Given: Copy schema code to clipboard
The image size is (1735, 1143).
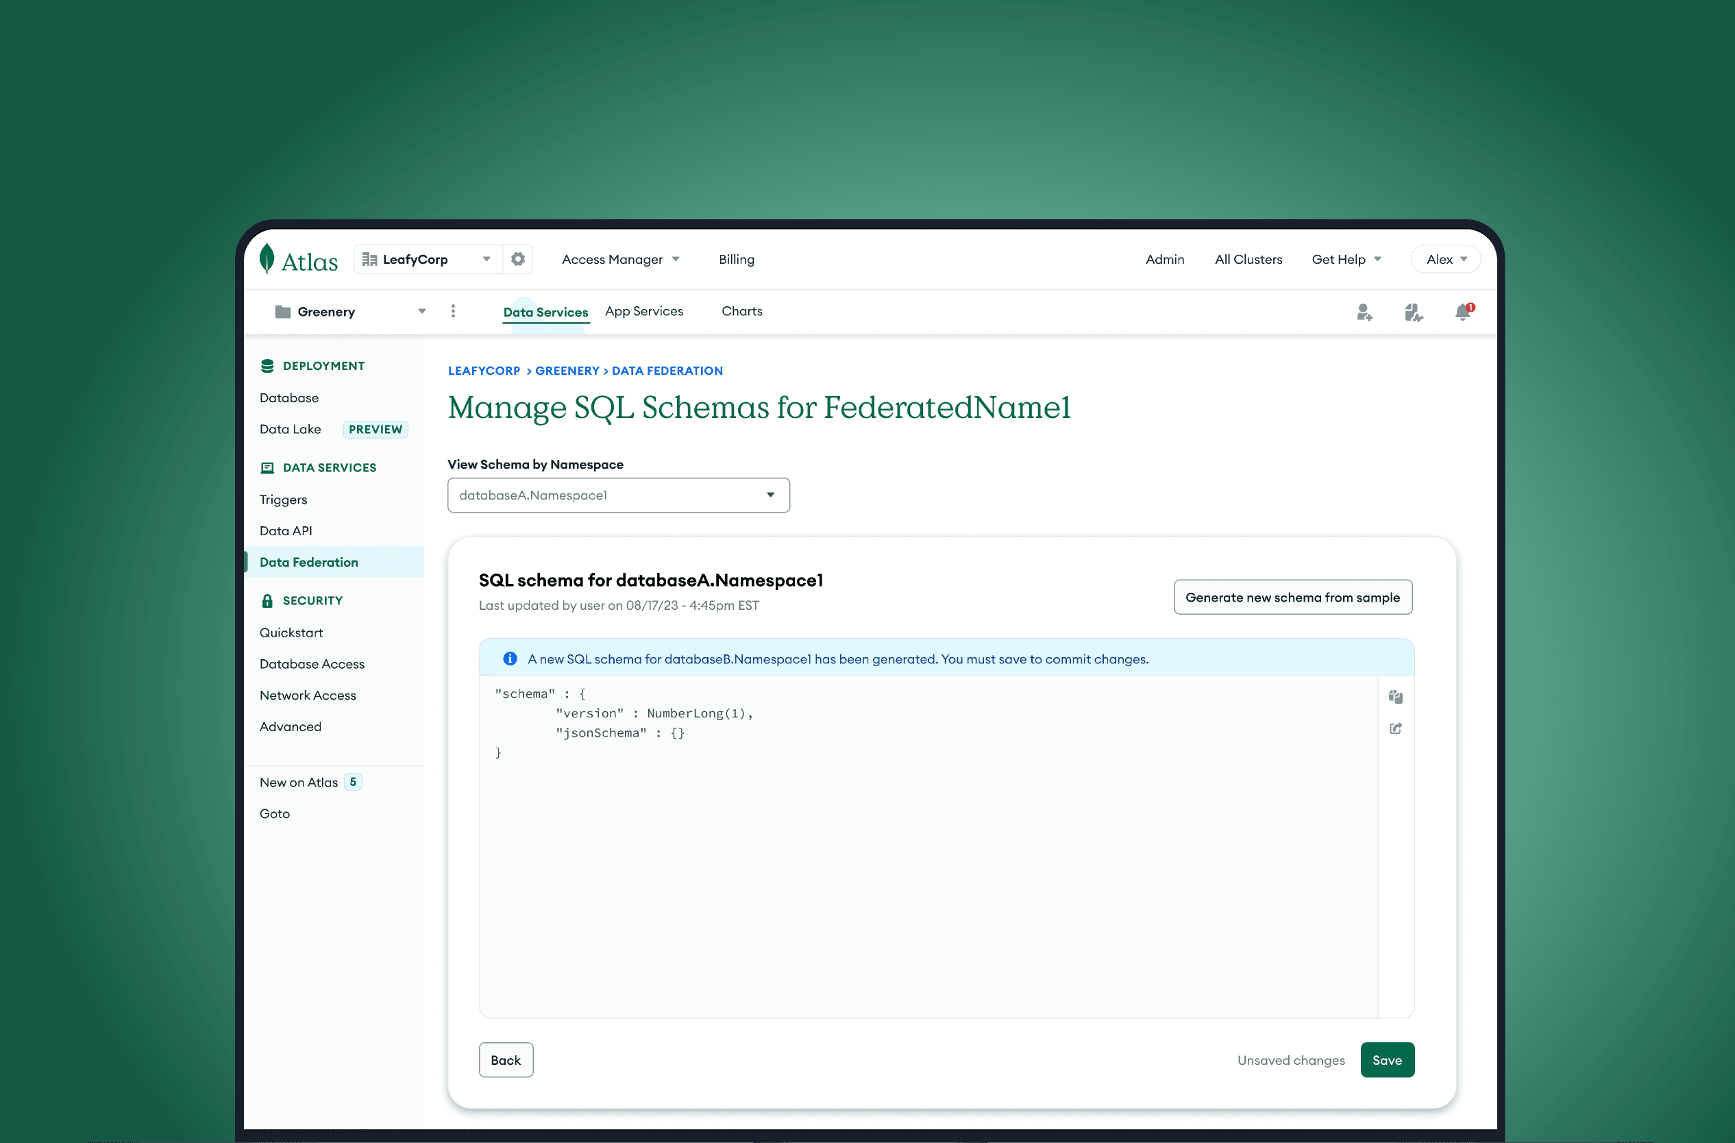Looking at the screenshot, I should click(1395, 697).
